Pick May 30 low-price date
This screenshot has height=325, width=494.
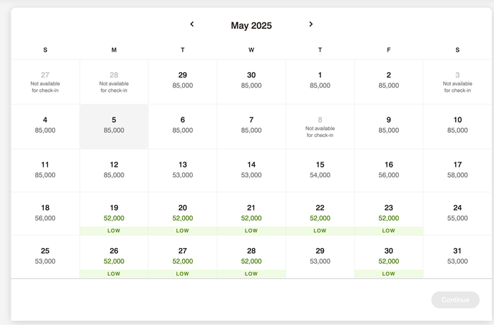[389, 257]
